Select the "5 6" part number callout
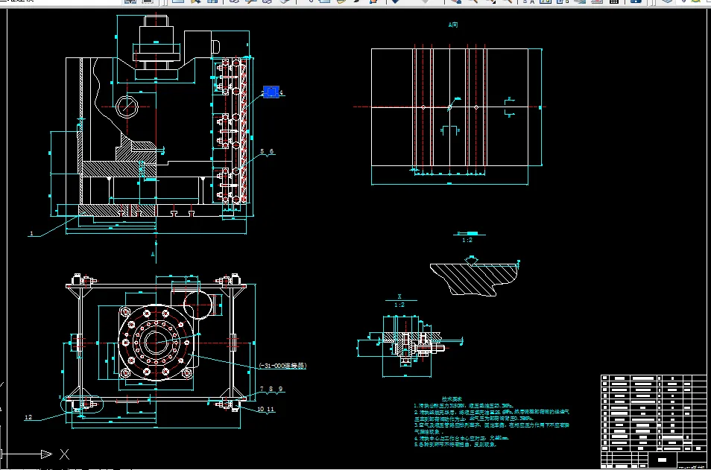 click(x=267, y=151)
